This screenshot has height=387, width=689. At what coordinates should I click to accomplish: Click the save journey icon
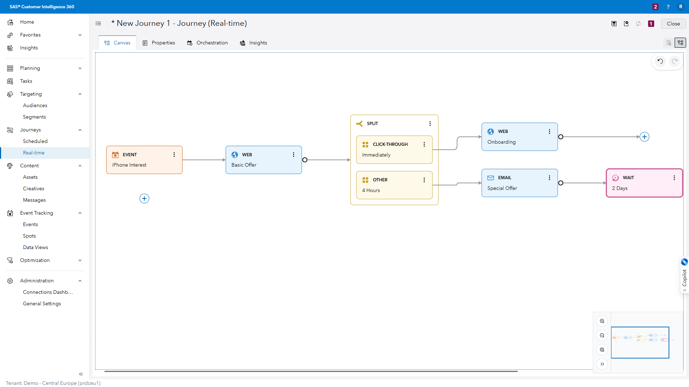point(614,24)
